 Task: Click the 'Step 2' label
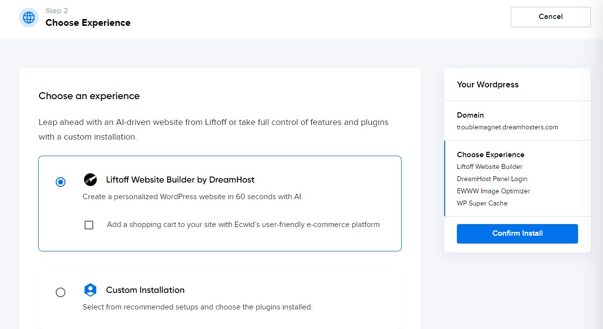(57, 10)
